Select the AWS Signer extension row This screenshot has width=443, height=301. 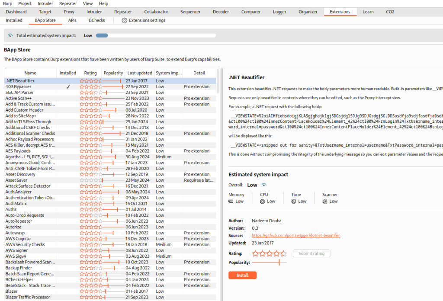click(x=110, y=250)
